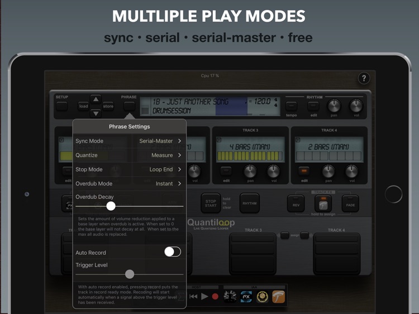Open the gold knob IAA app icon
The height and width of the screenshot is (314, 419).
[263, 297]
